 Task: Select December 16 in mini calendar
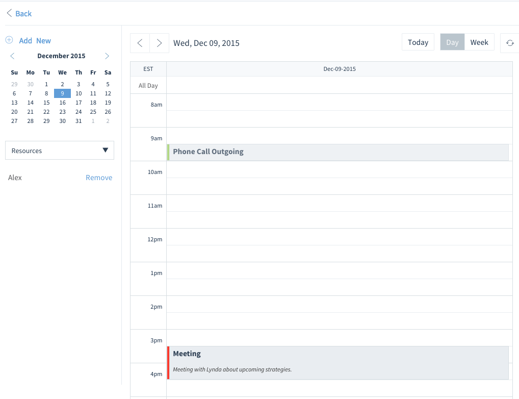click(x=62, y=103)
